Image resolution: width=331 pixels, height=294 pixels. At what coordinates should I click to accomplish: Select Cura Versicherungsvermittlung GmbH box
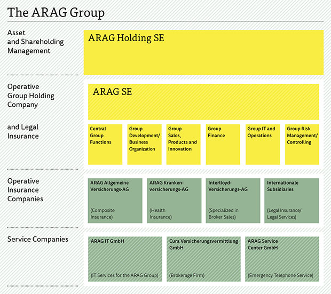(203, 259)
